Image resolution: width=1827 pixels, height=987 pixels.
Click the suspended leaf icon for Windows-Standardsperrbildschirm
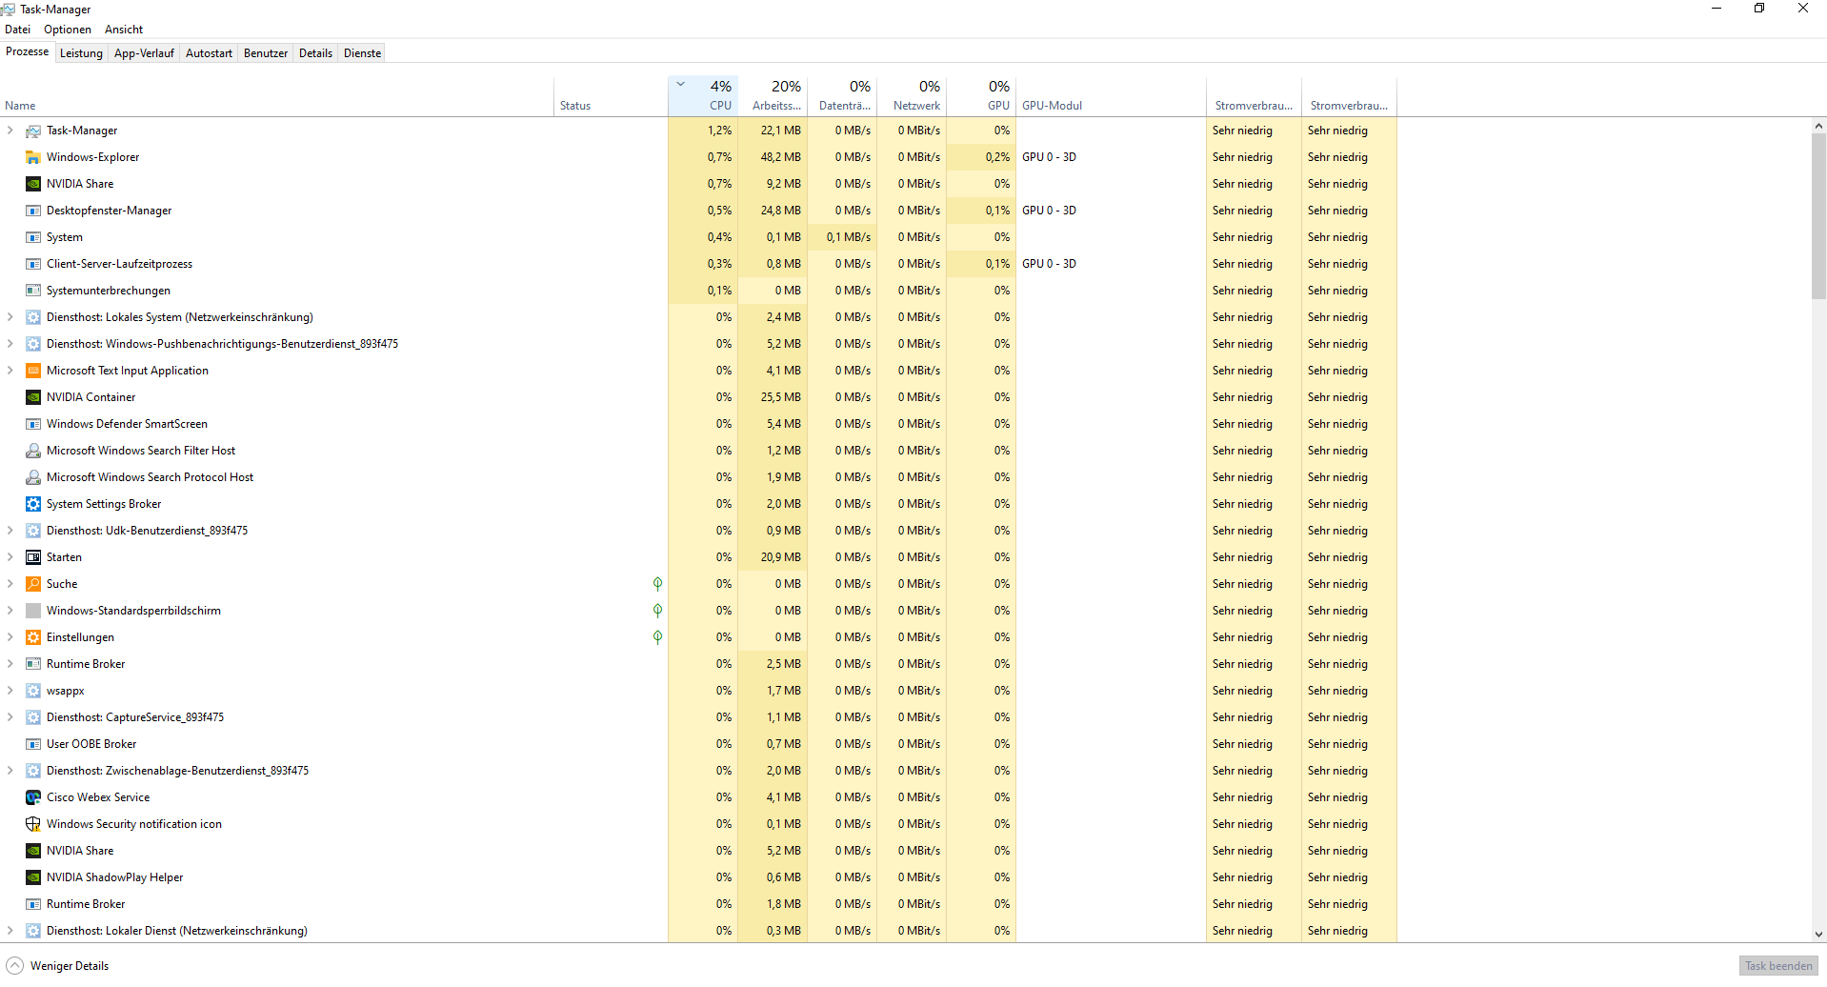(x=657, y=611)
